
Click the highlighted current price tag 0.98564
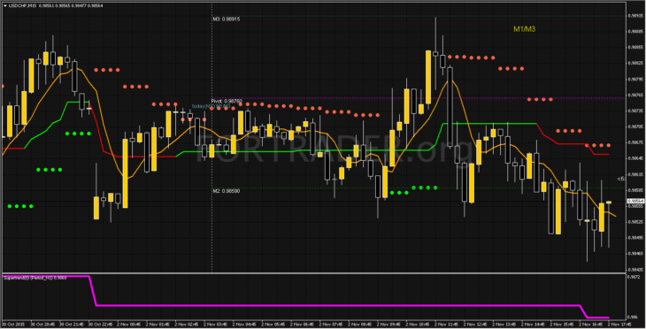tap(635, 201)
